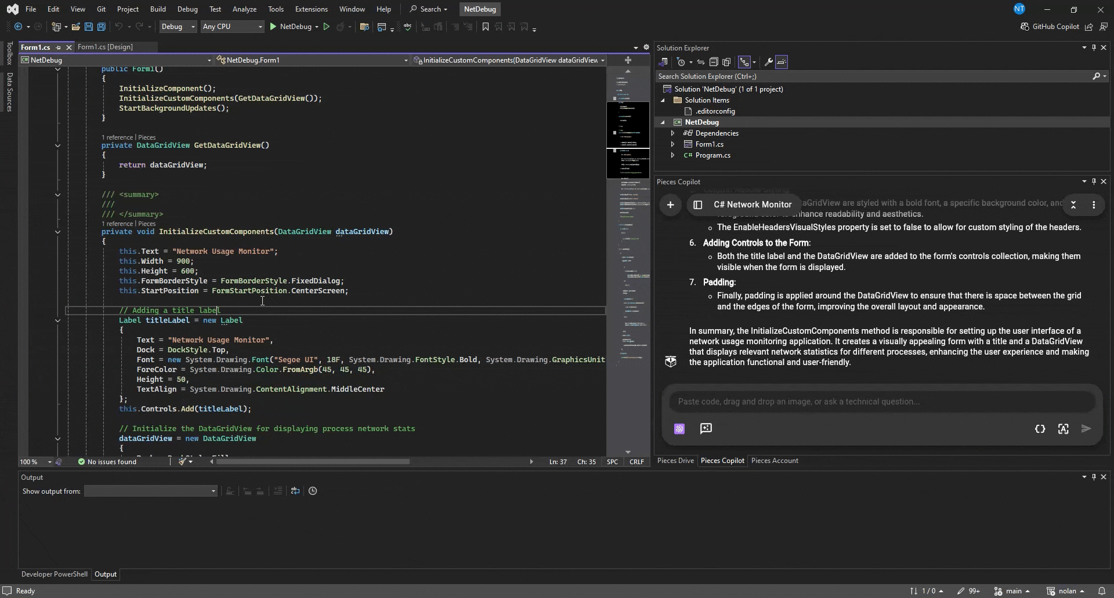Click the 1 reference link above InitializeCustomComponents

(x=117, y=224)
